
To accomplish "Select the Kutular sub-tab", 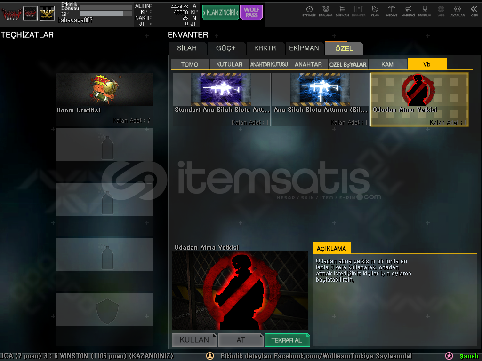I will pyautogui.click(x=229, y=64).
